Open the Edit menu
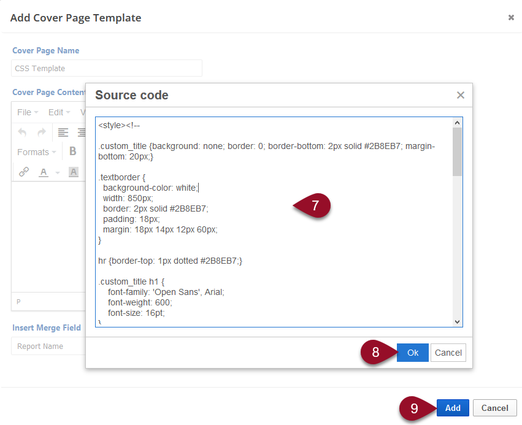 click(x=59, y=112)
